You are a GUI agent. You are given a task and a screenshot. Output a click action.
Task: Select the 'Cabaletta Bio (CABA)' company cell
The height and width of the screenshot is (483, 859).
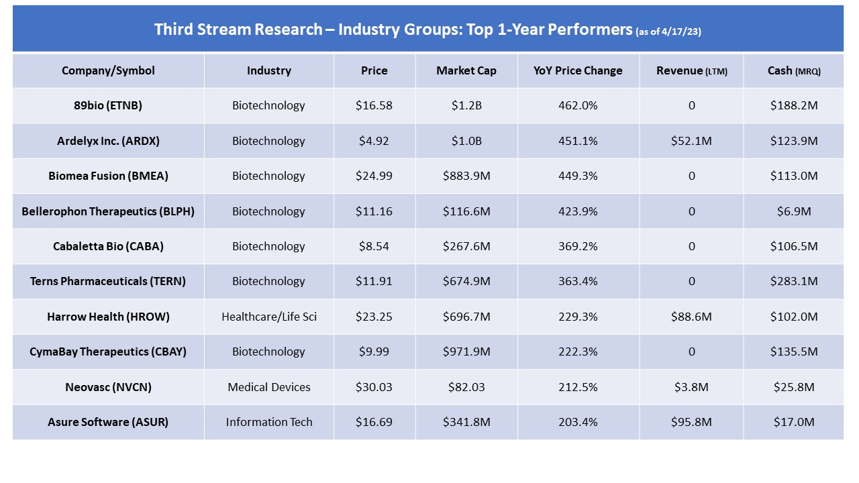pos(108,246)
